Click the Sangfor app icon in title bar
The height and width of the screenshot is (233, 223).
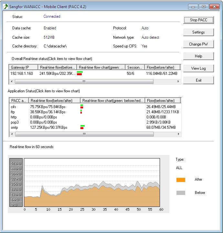pyautogui.click(x=5, y=6)
